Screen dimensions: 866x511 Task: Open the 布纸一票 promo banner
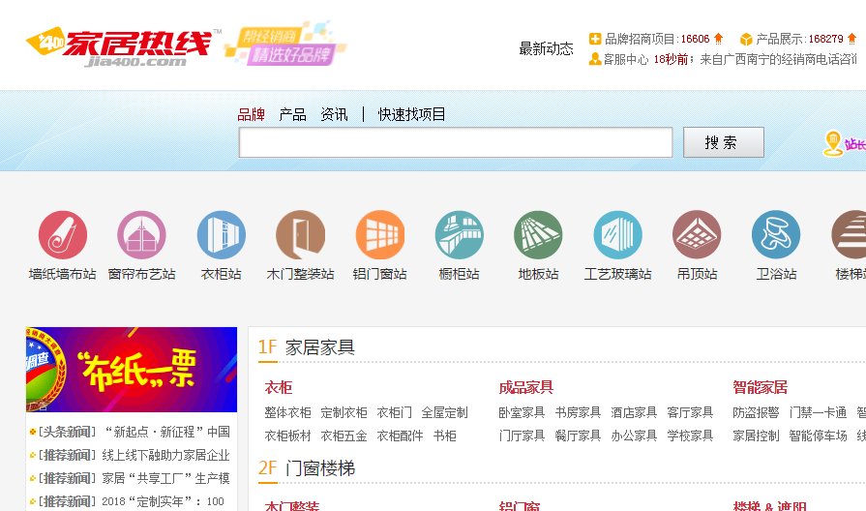[132, 370]
